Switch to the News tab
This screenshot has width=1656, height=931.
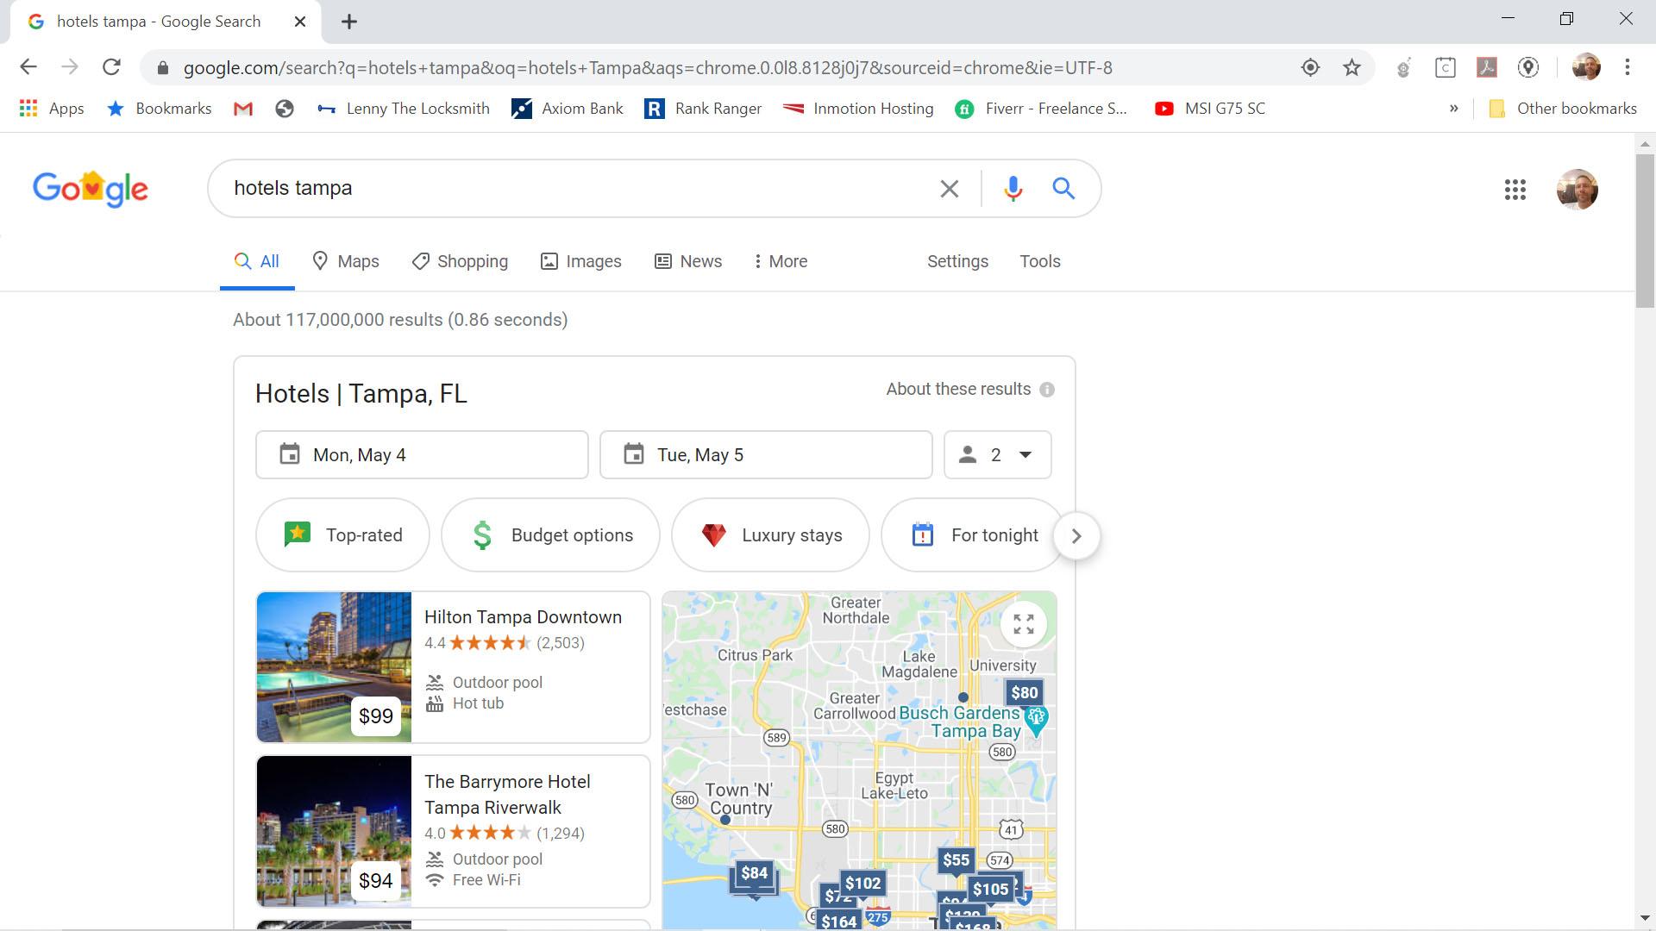[x=688, y=261]
